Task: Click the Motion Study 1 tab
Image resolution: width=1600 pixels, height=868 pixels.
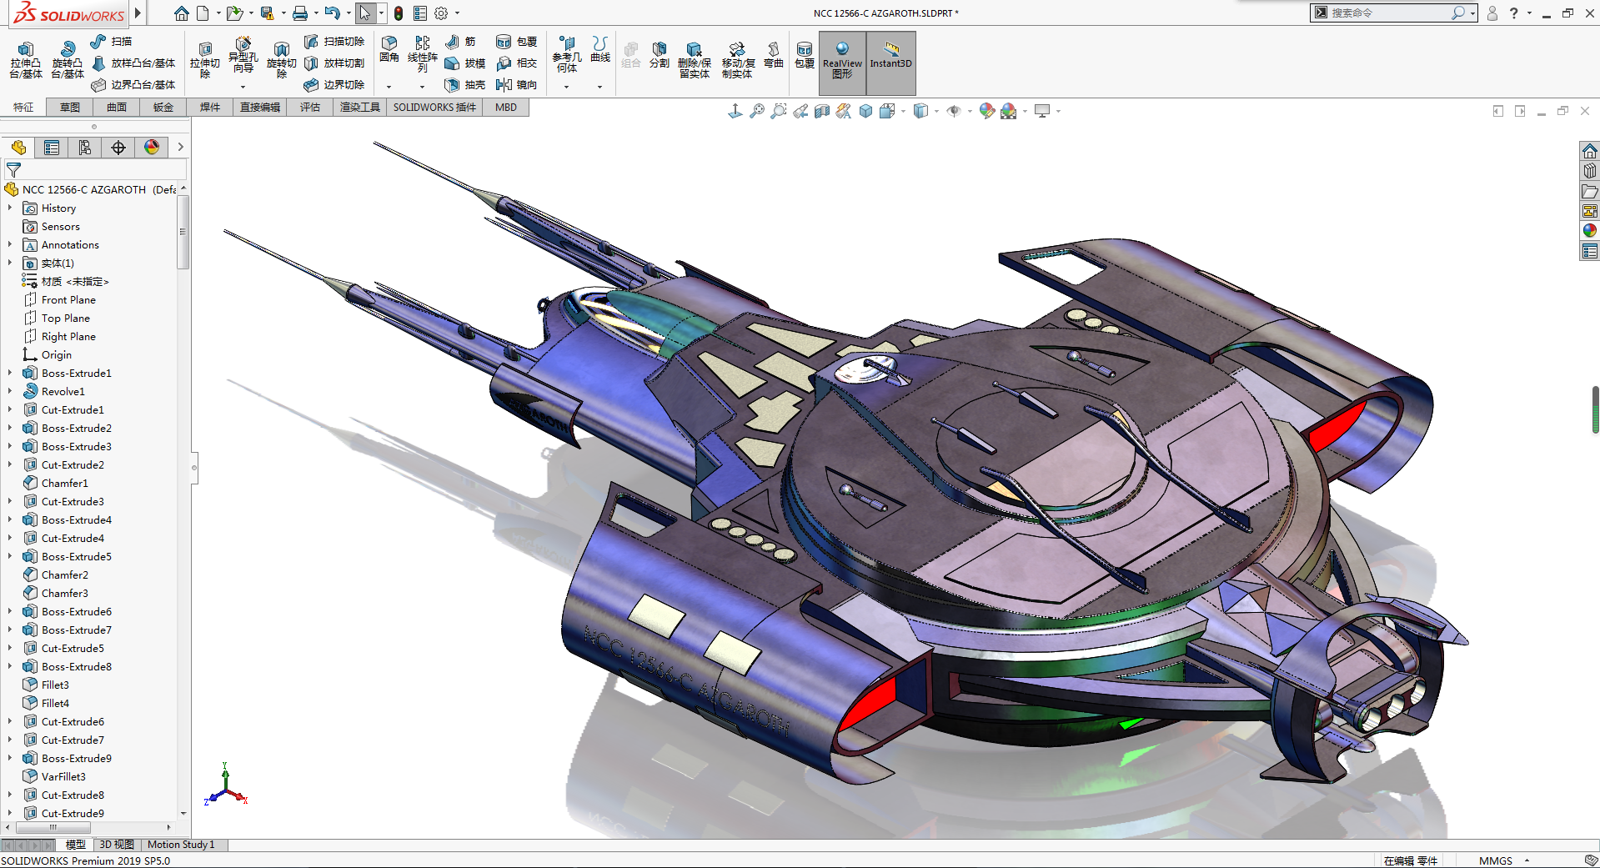Action: [181, 845]
